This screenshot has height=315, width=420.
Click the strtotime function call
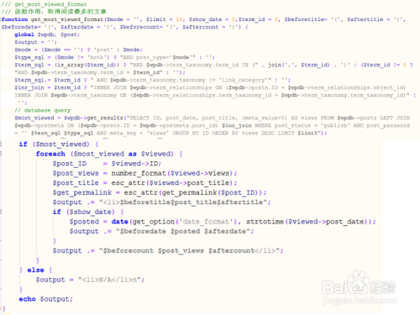pos(265,222)
